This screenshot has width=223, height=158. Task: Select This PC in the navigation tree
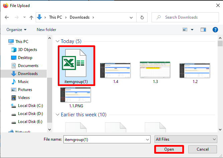(22, 42)
